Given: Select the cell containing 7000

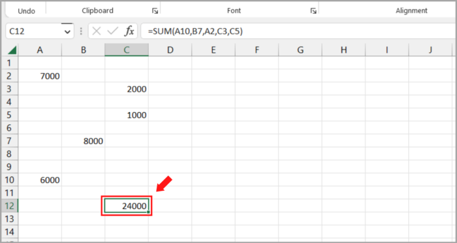Looking at the screenshot, I should coord(40,76).
